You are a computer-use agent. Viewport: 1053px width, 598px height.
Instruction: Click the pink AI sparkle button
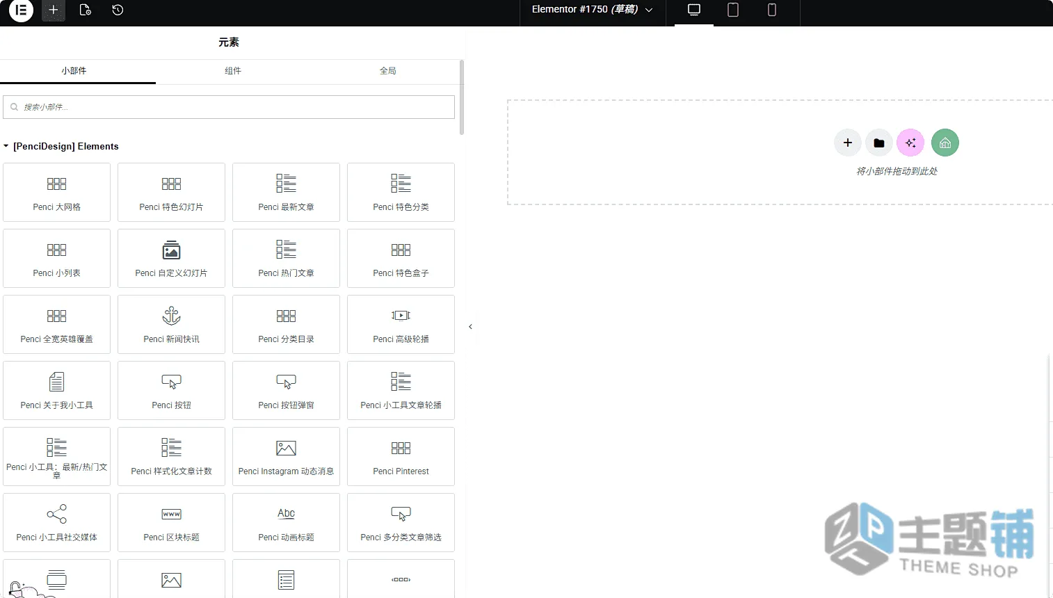[x=910, y=143]
